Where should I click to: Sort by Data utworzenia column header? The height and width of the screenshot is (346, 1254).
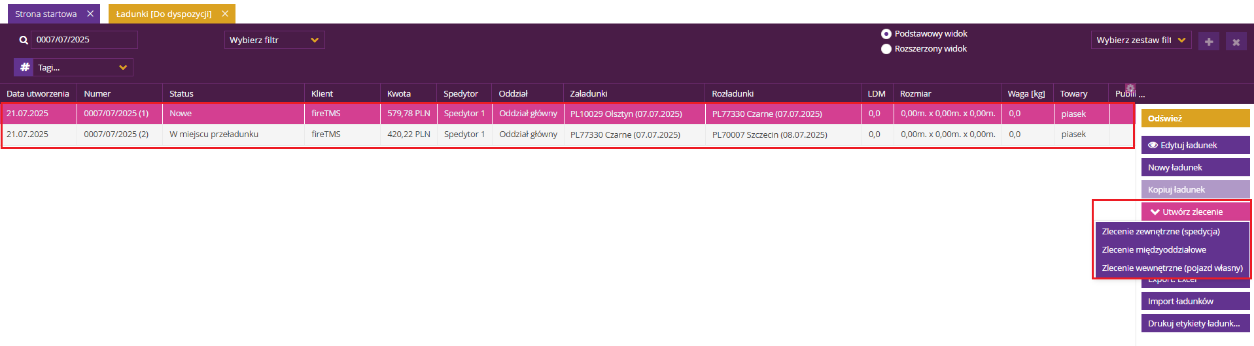click(x=38, y=93)
